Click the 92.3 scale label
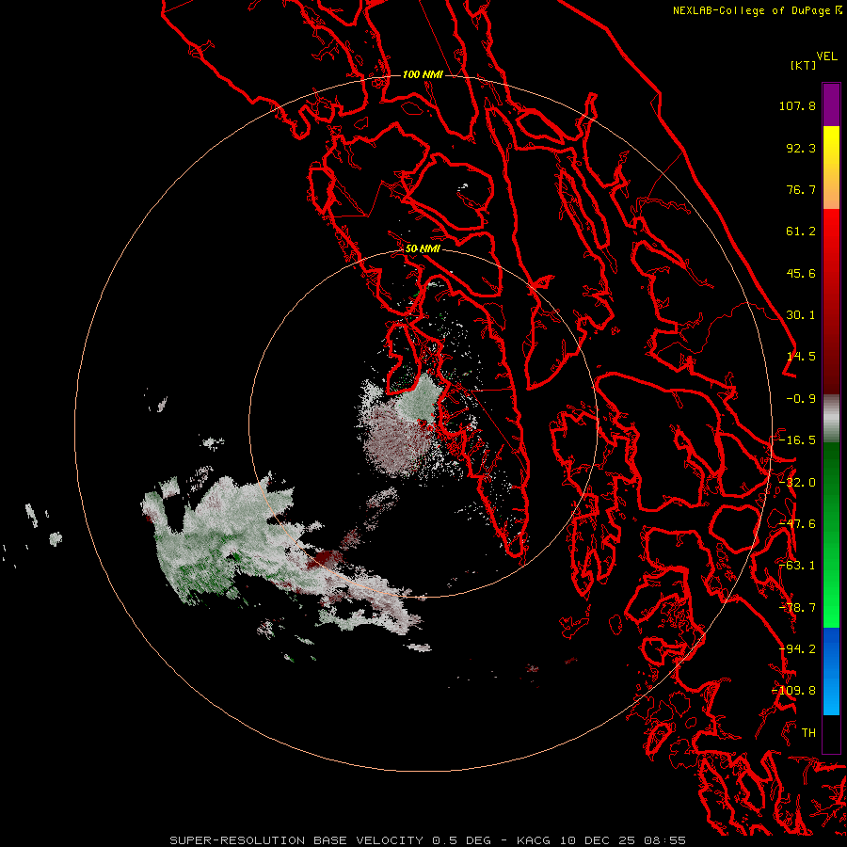Image resolution: width=847 pixels, height=847 pixels. [801, 148]
